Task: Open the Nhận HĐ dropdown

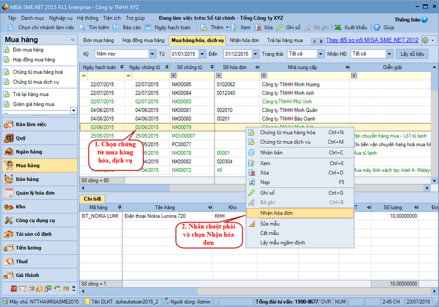Action: point(389,54)
